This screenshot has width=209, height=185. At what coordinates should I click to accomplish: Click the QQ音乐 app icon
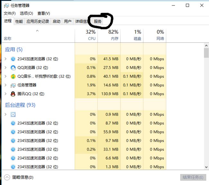(13, 76)
